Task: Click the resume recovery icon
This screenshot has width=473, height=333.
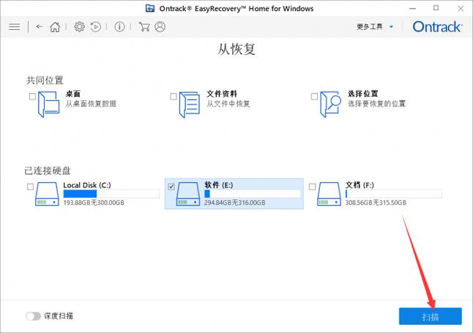Action: point(96,27)
